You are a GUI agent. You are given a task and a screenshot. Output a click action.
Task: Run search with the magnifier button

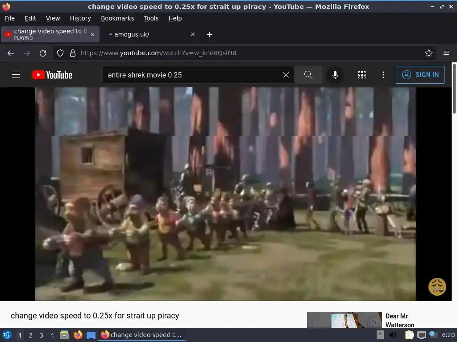click(308, 75)
